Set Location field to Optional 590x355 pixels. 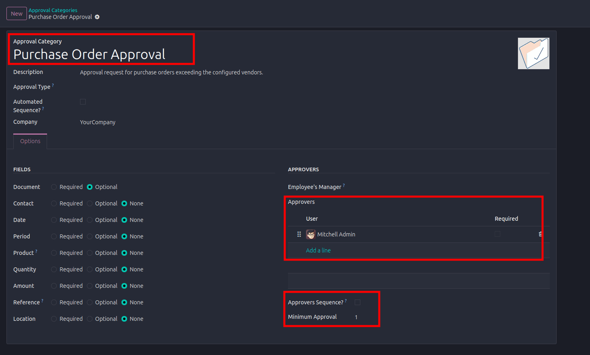tap(90, 319)
